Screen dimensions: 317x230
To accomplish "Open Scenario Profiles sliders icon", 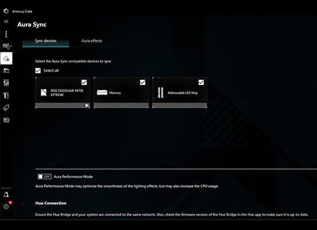I will pyautogui.click(x=6, y=83).
